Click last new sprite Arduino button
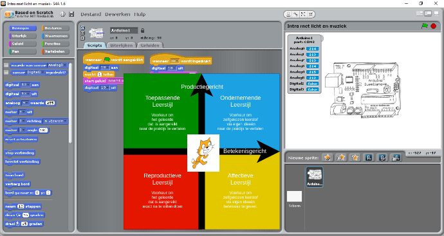Viewport: 444px width, 236px height. point(396,158)
